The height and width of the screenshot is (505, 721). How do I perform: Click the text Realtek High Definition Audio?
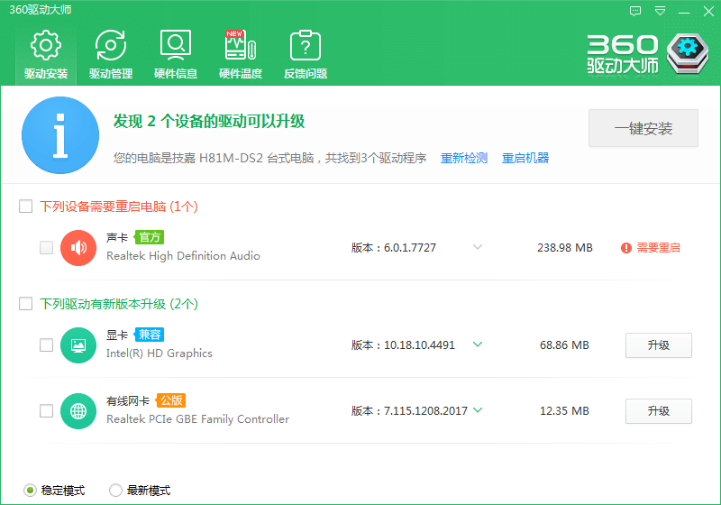coord(183,256)
